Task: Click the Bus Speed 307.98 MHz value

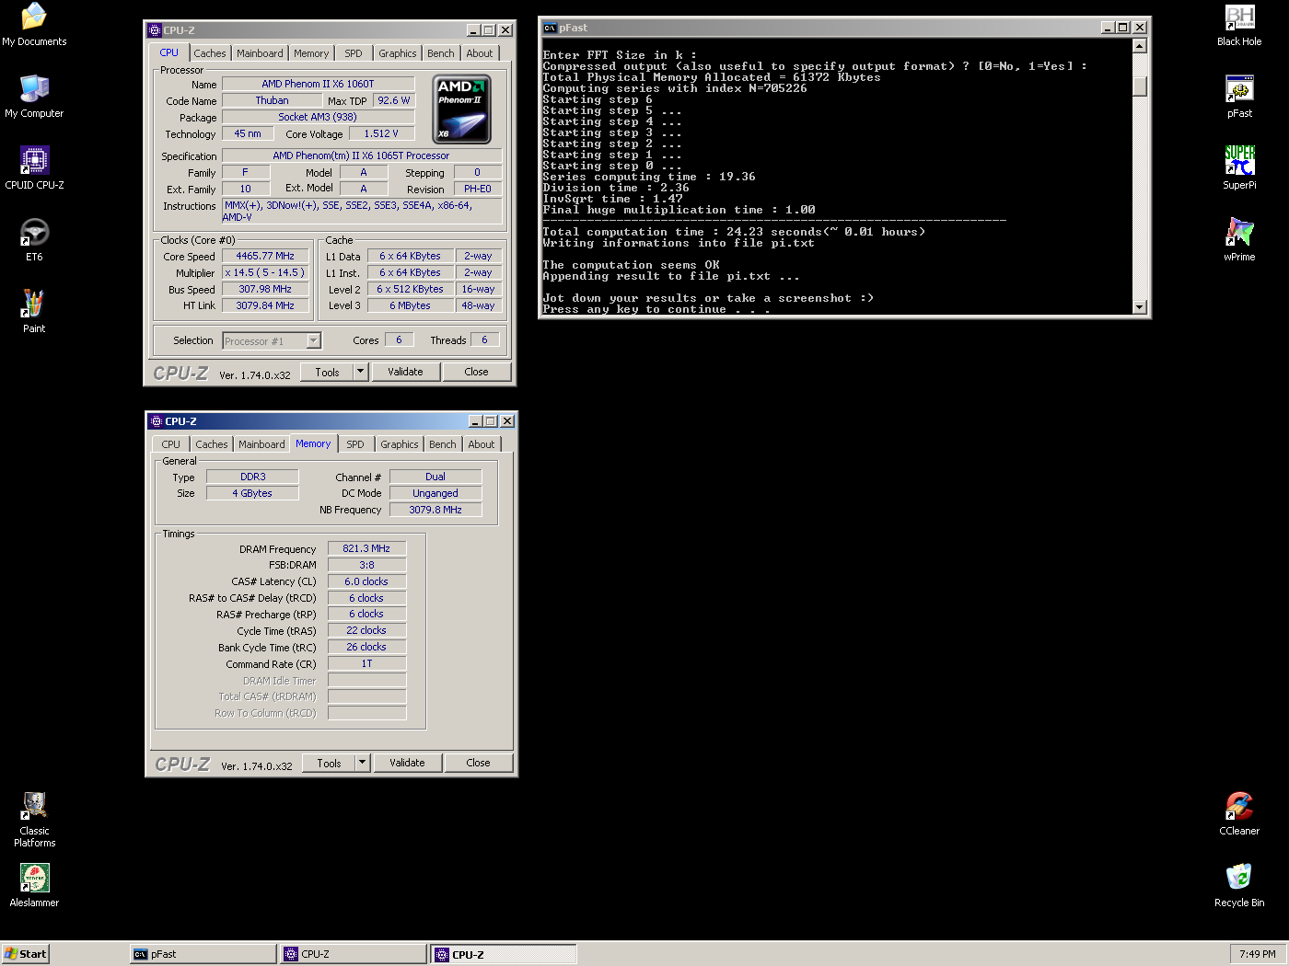Action: 265,289
